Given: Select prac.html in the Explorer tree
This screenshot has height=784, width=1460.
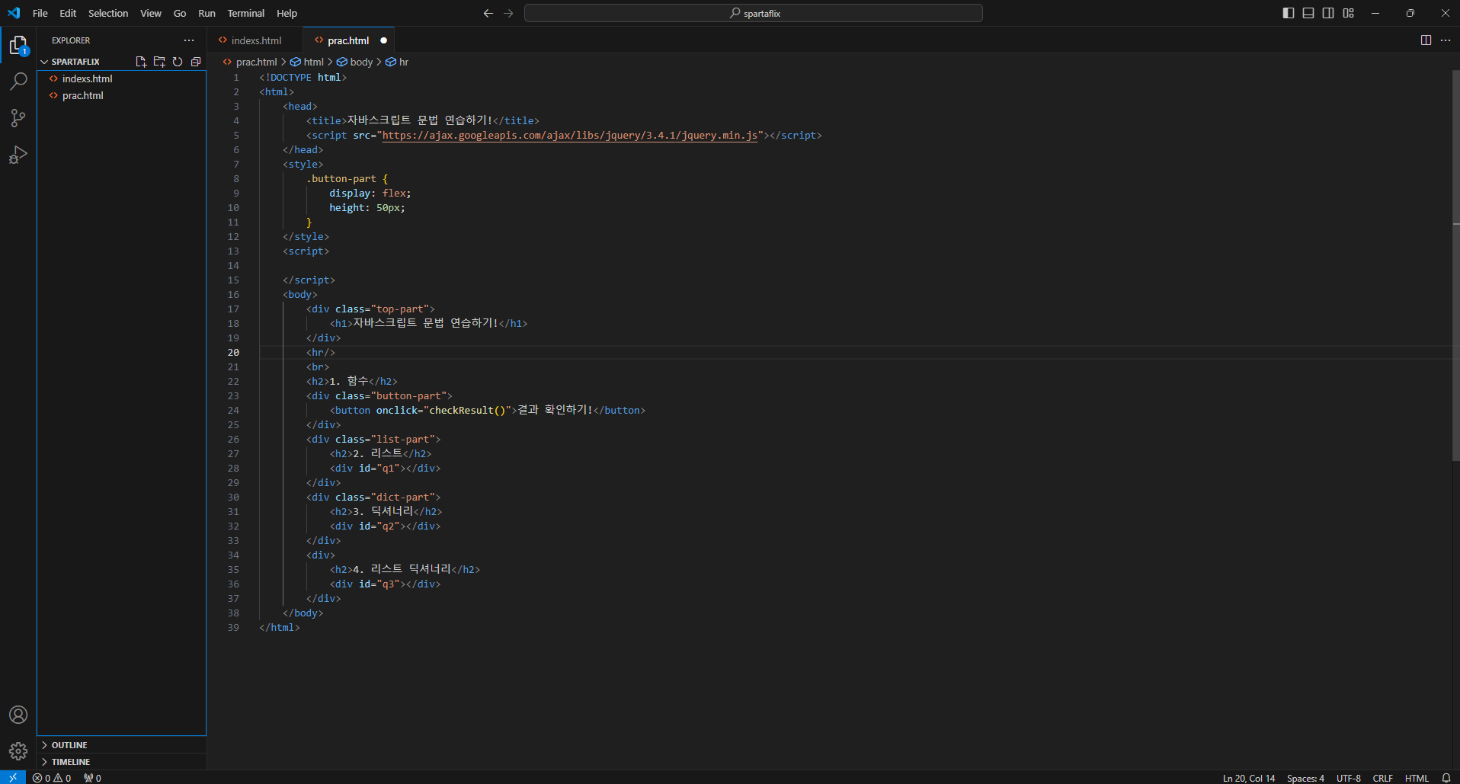Looking at the screenshot, I should [x=121, y=95].
